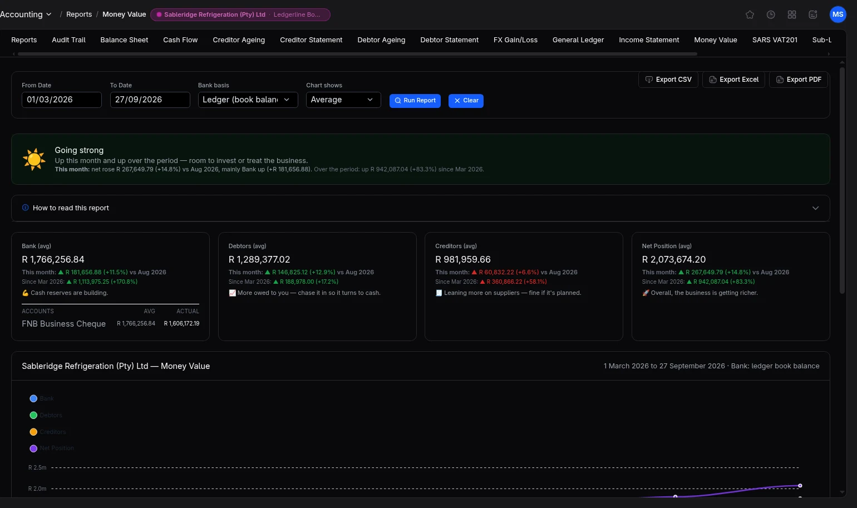
Task: Click the Bank (avg) value R 1,766,256.84
Action: click(x=53, y=260)
